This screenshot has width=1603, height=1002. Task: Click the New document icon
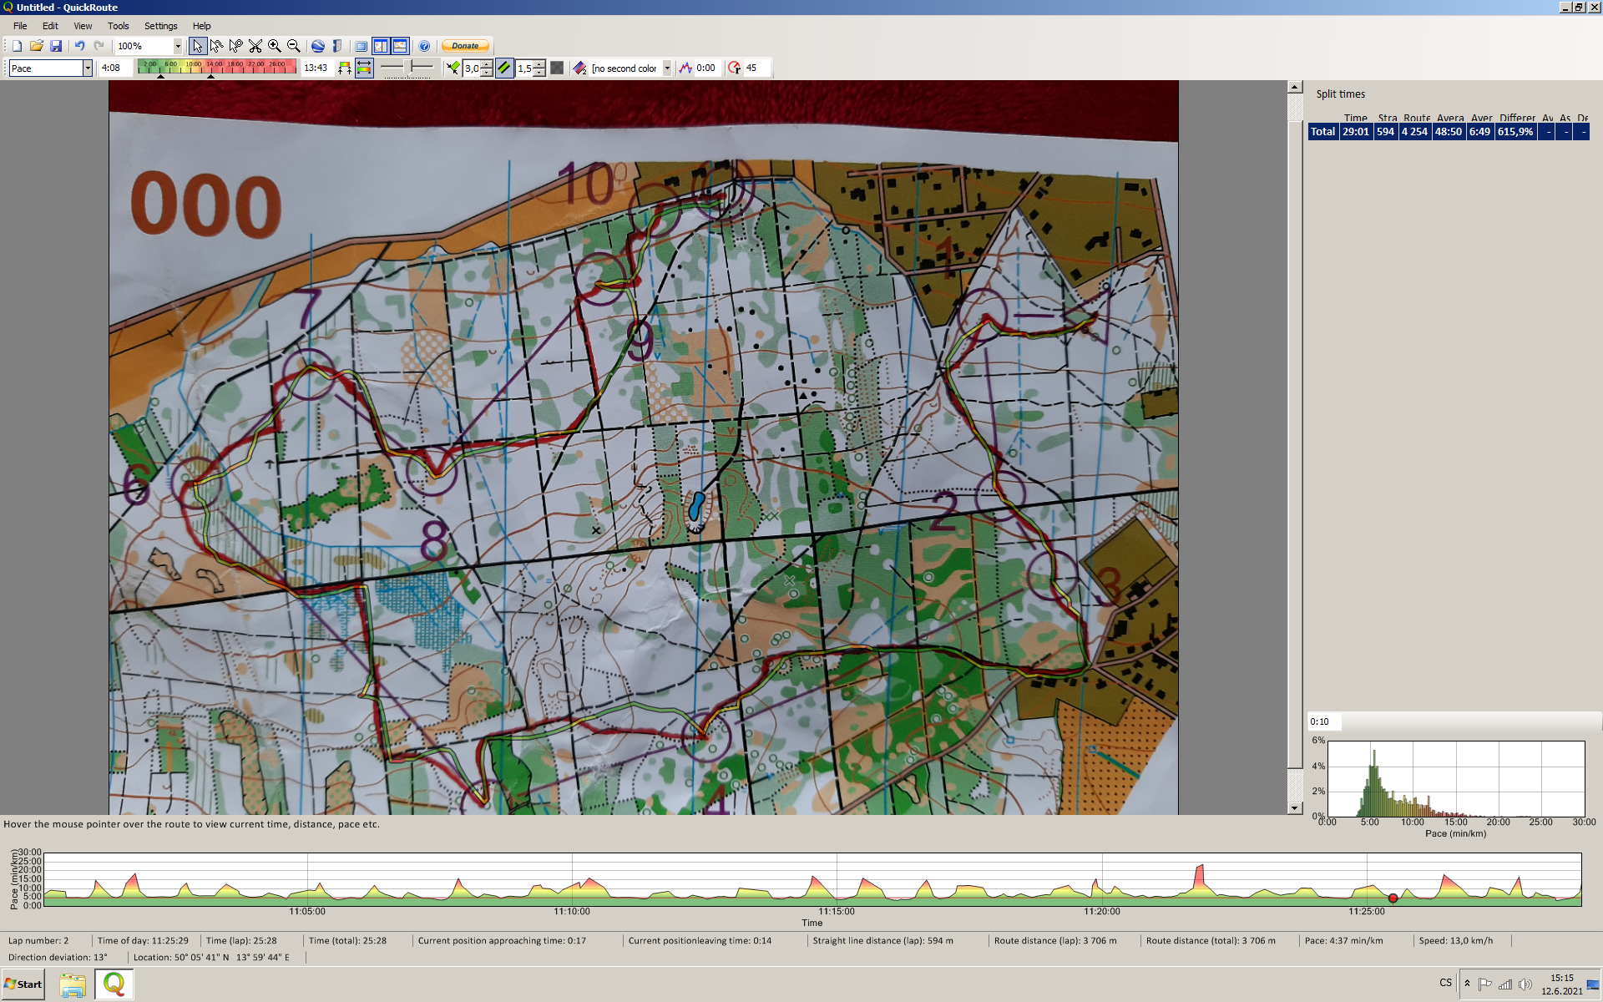tap(17, 46)
